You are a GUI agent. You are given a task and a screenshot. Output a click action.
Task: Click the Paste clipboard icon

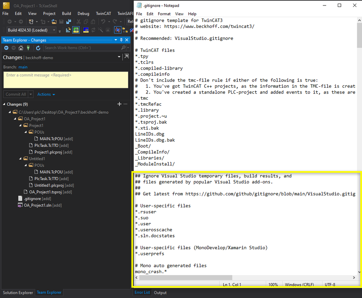[x=93, y=22]
